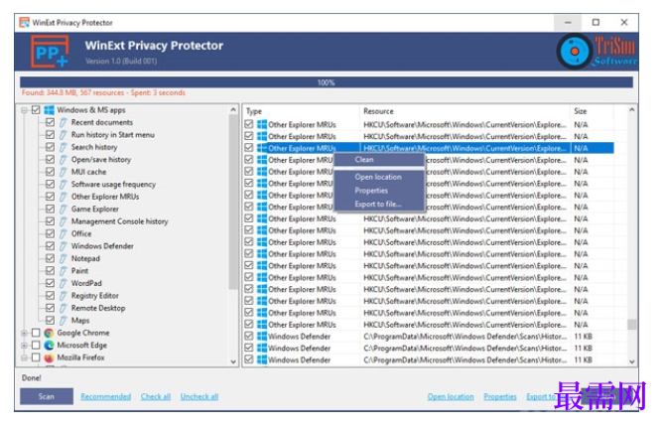The image size is (665, 427).
Task: Uncheck the Windows & MS apps checkbox
Action: 36,110
